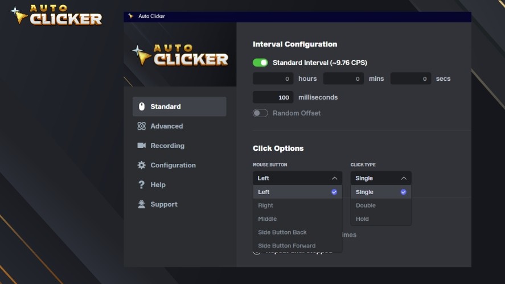505x284 pixels.
Task: Focus the secs input field
Action: [410, 79]
